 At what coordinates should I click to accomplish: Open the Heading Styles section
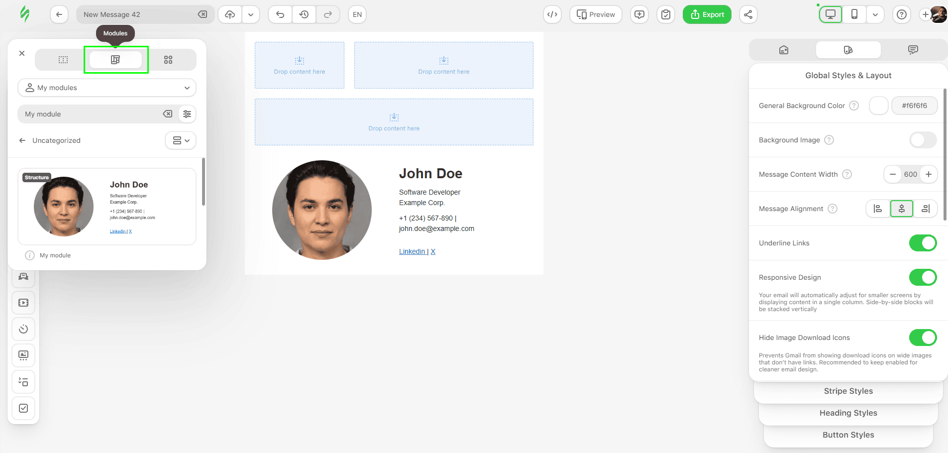(x=848, y=413)
